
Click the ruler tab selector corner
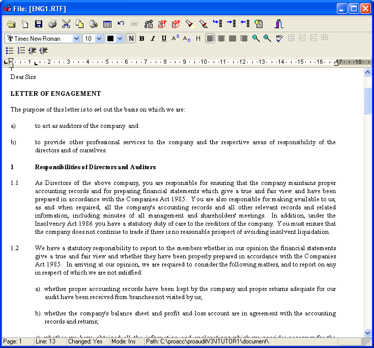[x=6, y=62]
